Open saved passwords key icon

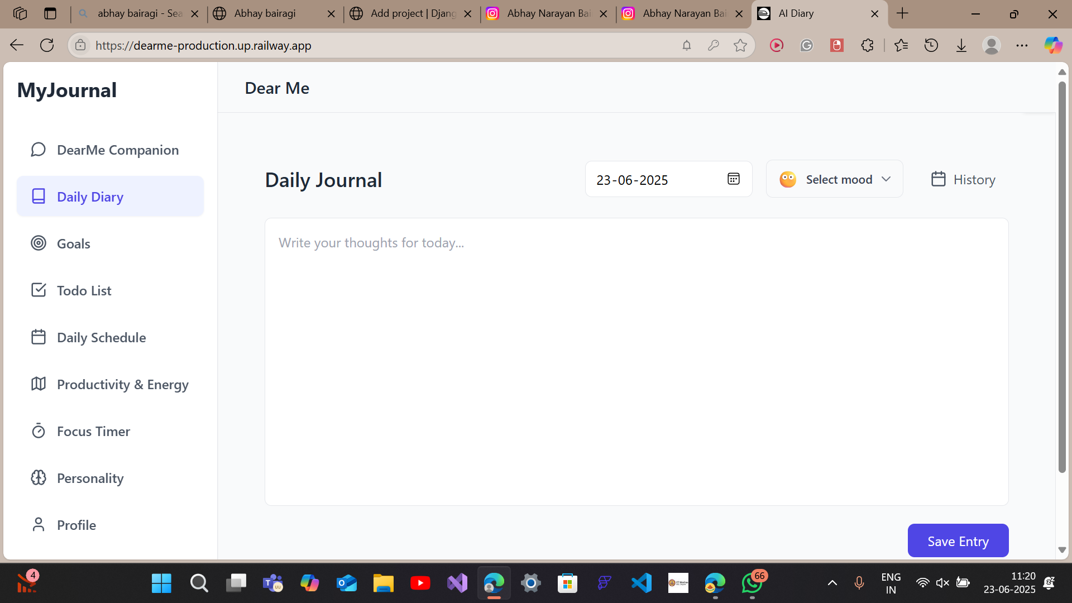714,45
